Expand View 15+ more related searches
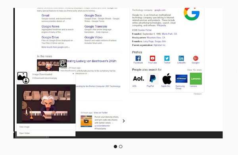The width and height of the screenshot is (238, 155). pos(194,70)
